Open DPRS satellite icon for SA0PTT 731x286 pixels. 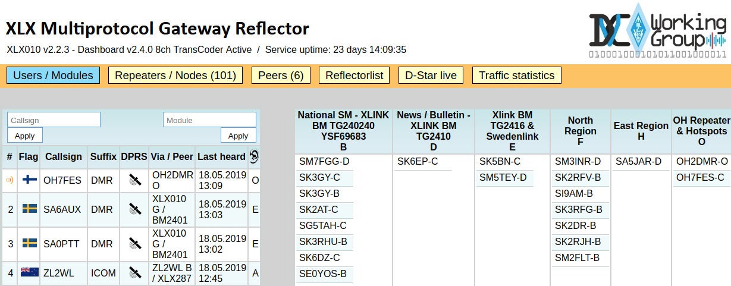click(x=134, y=244)
